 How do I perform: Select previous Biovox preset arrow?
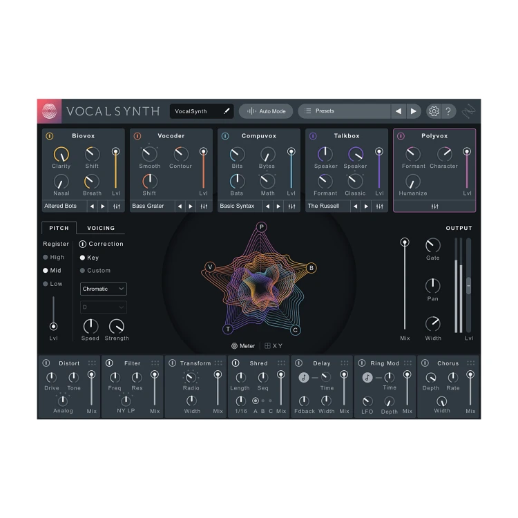pyautogui.click(x=92, y=206)
